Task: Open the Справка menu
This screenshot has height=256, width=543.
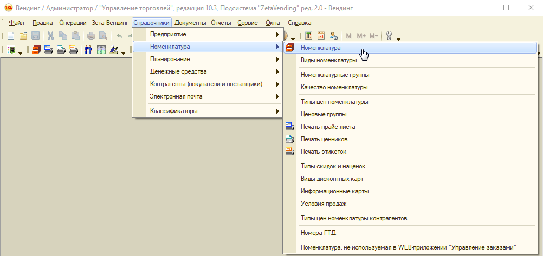Action: (x=300, y=23)
